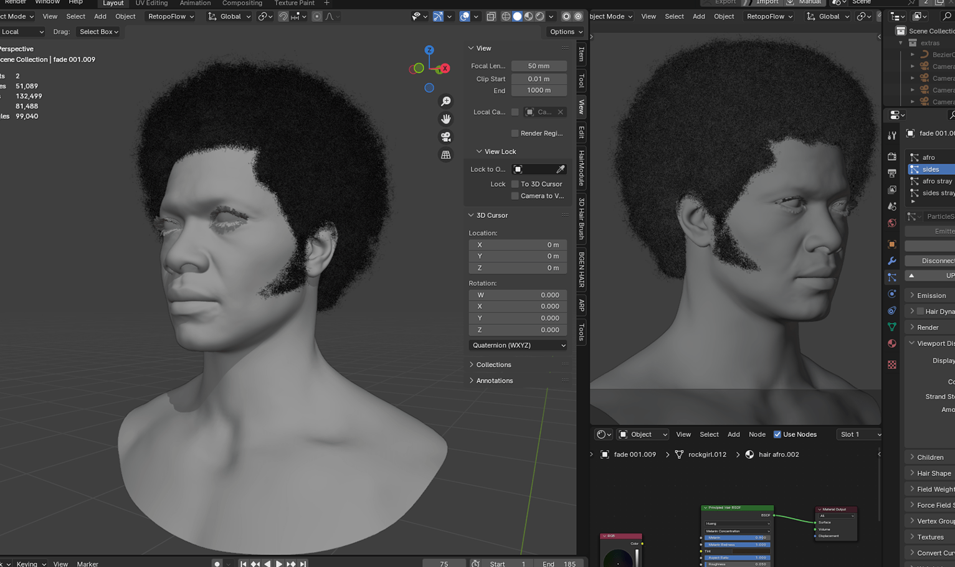Open the Texture Paint workspace tab

pyautogui.click(x=294, y=3)
